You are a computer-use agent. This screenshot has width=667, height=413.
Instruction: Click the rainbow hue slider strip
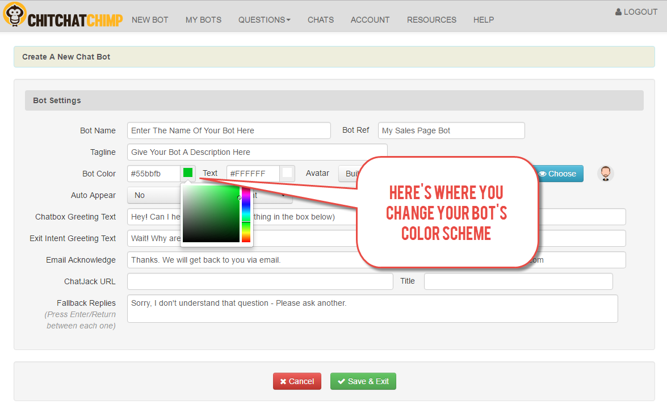[246, 214]
